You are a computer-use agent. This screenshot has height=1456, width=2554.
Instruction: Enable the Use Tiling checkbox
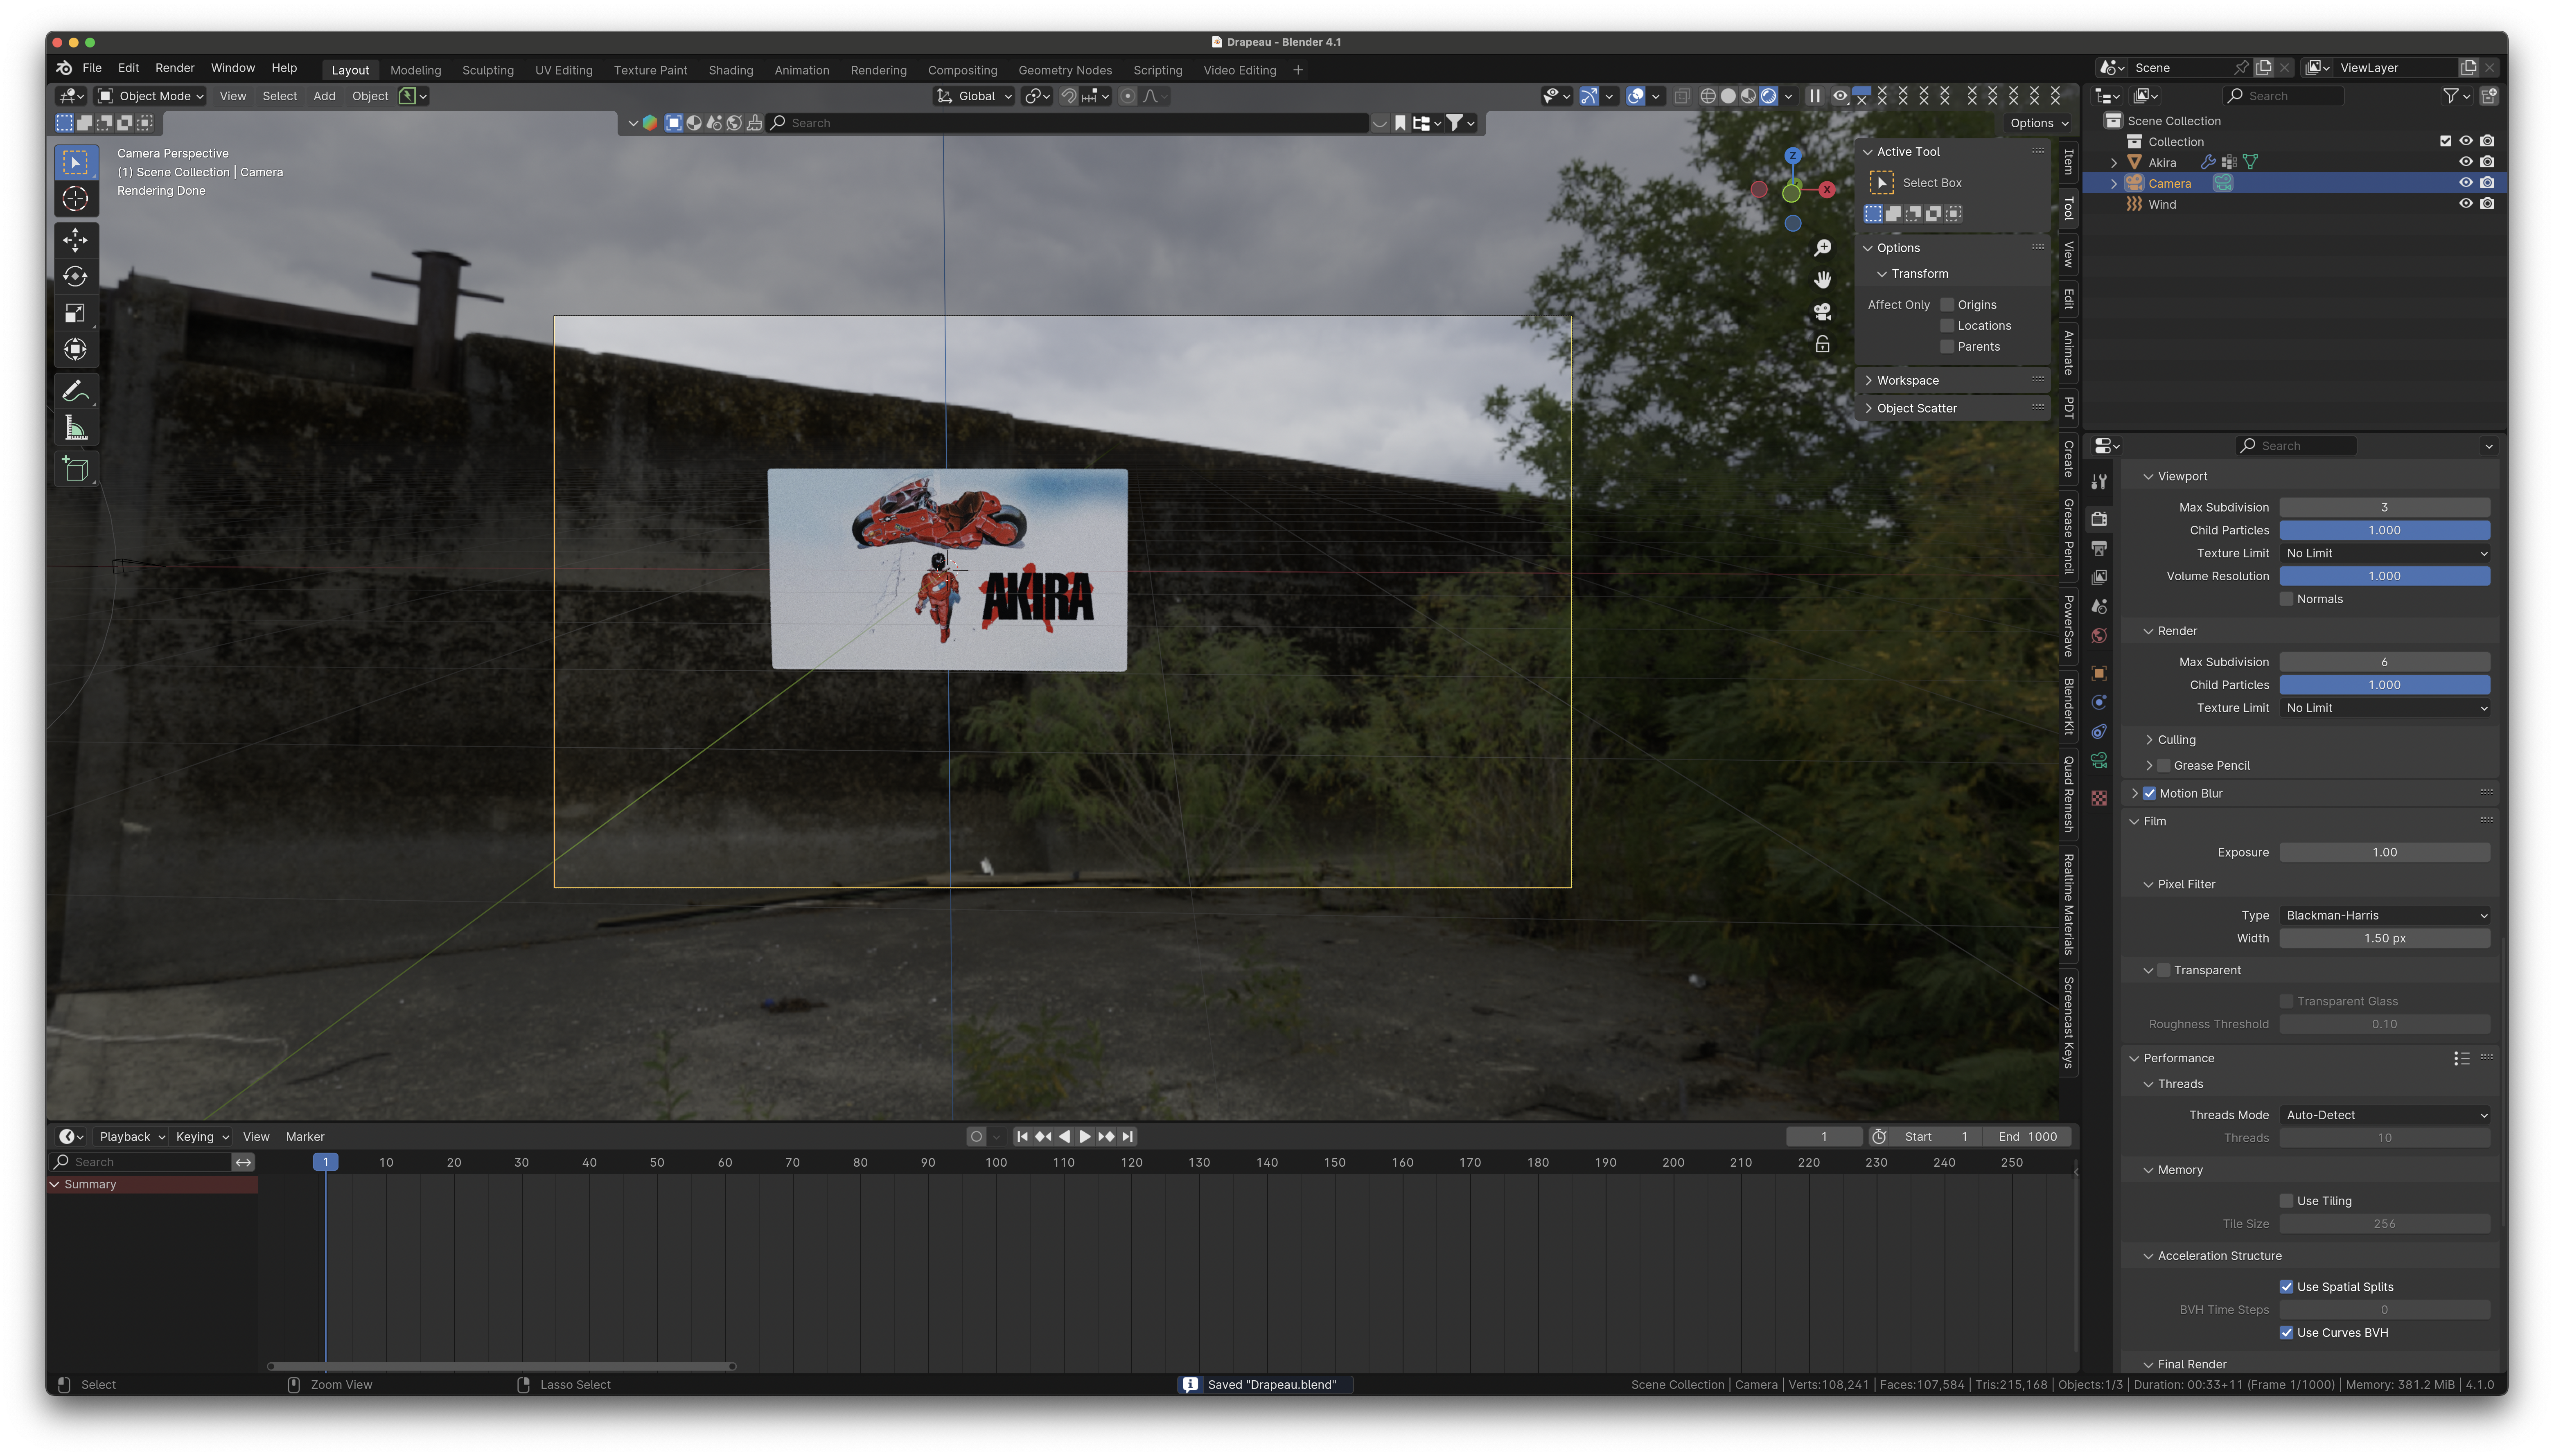[2286, 1201]
